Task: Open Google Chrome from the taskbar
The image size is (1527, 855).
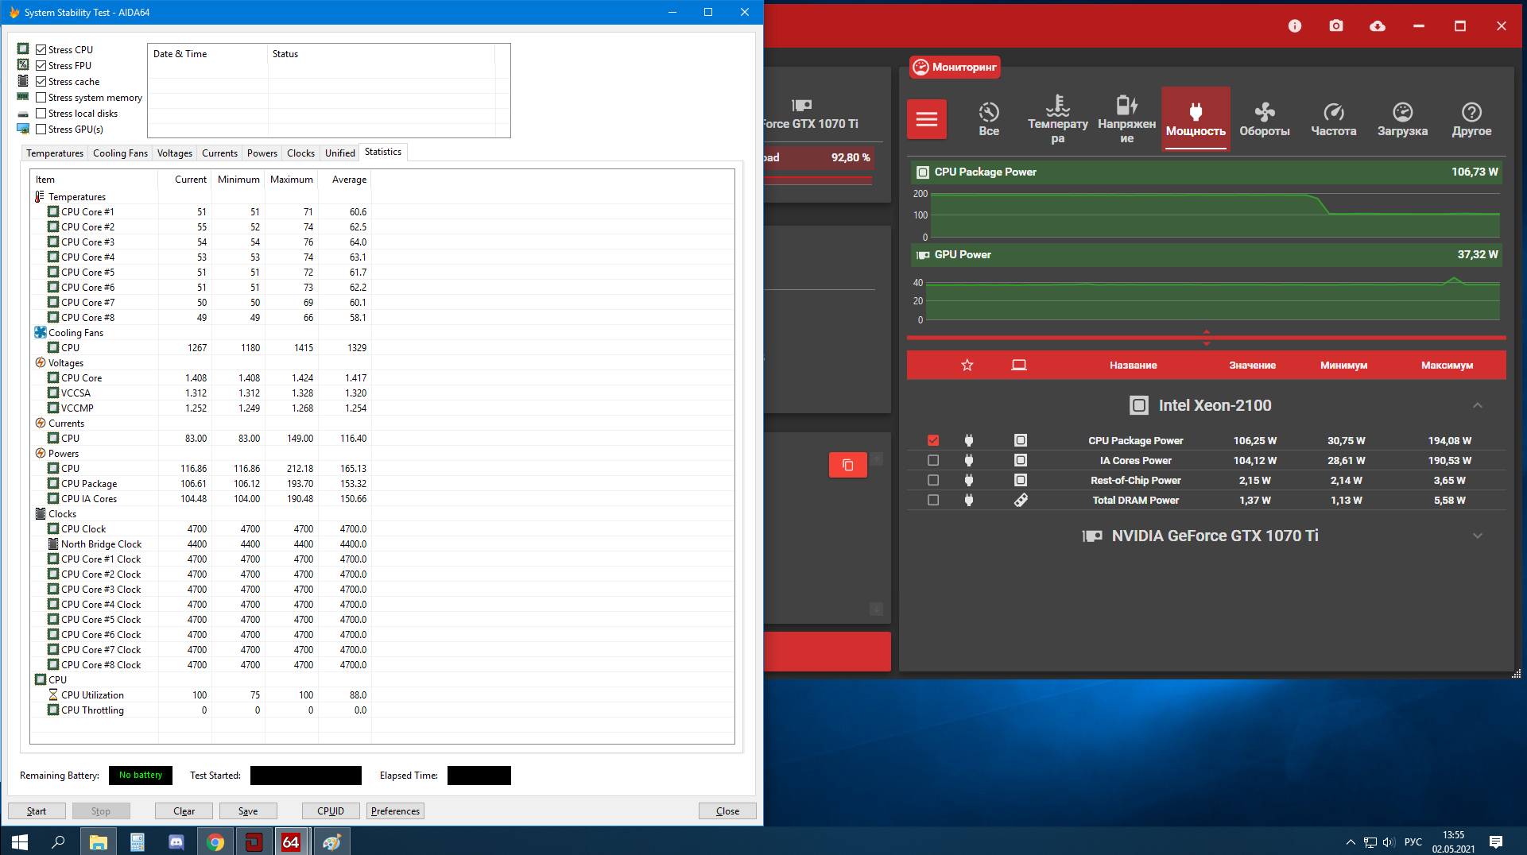Action: [215, 841]
